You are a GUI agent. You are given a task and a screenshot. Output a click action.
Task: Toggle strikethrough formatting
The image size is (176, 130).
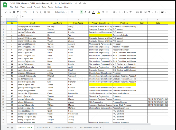tap(89, 12)
